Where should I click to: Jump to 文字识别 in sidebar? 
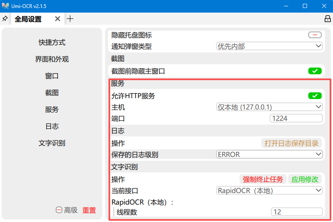(x=52, y=143)
